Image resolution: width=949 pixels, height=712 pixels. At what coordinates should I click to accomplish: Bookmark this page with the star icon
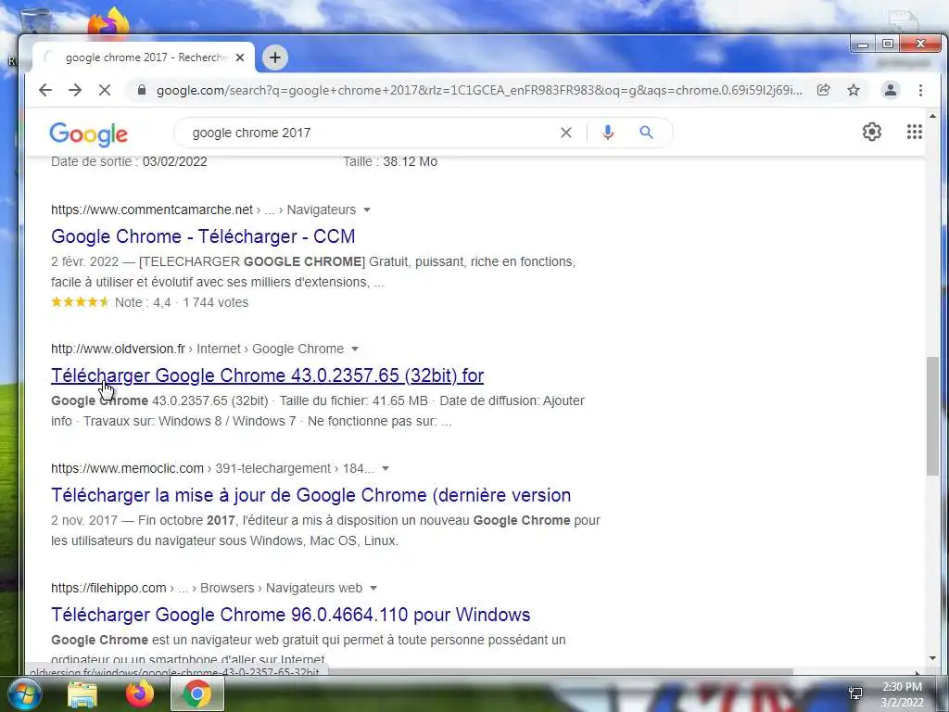(854, 90)
